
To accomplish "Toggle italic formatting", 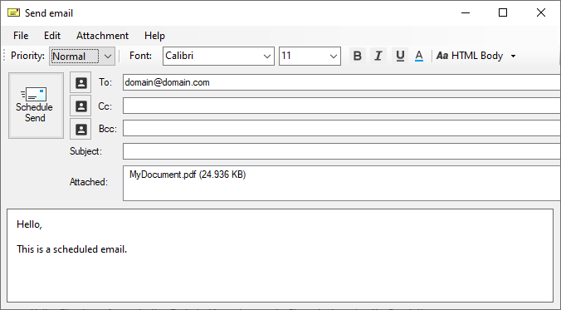I will [378, 56].
